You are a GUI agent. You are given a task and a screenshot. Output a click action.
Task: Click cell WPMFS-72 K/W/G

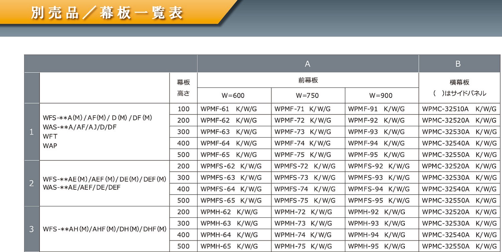[x=308, y=166]
